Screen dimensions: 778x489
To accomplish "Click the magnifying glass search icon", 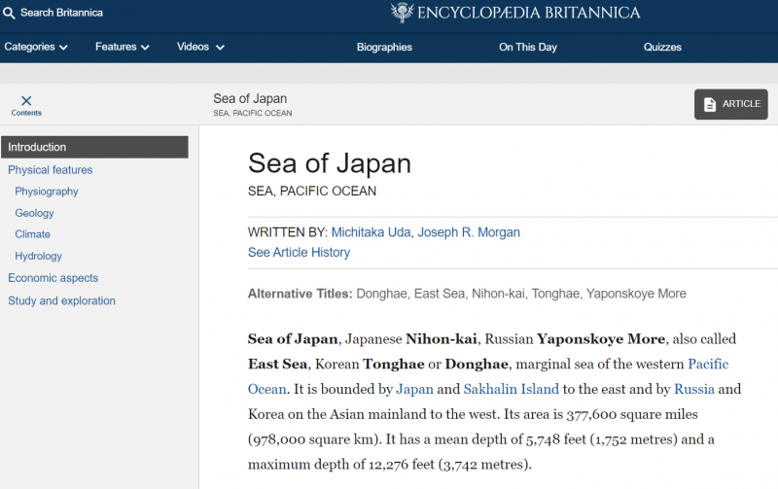I will point(9,13).
